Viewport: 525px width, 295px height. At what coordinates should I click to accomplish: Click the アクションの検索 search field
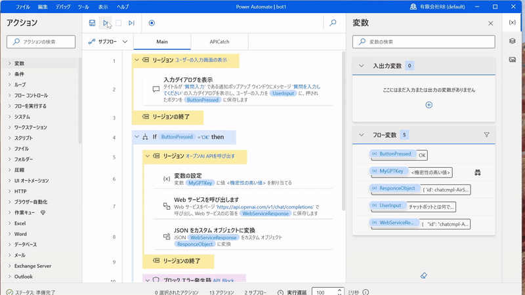point(41,42)
